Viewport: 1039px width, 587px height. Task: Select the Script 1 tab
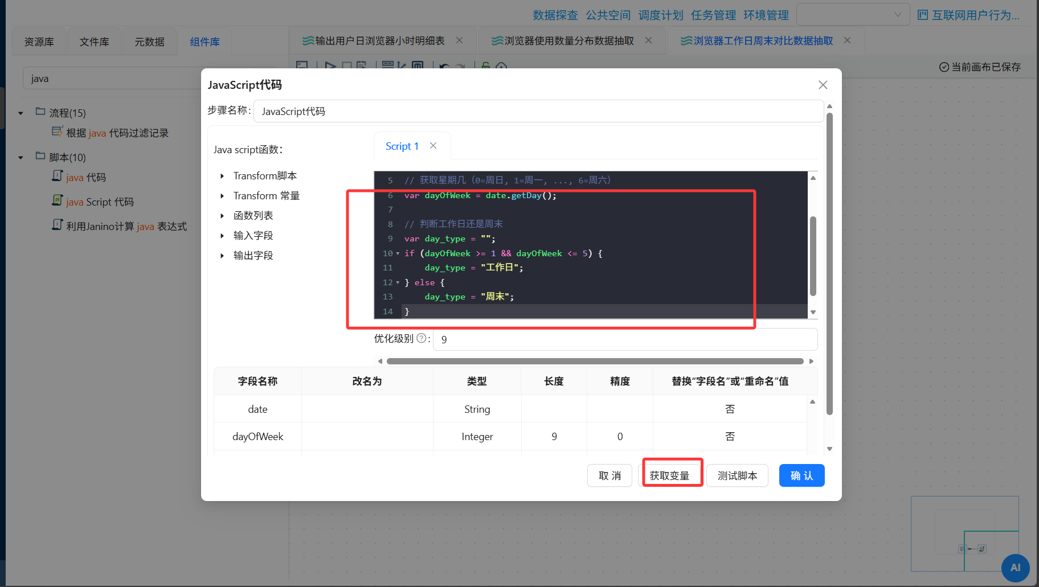[402, 146]
